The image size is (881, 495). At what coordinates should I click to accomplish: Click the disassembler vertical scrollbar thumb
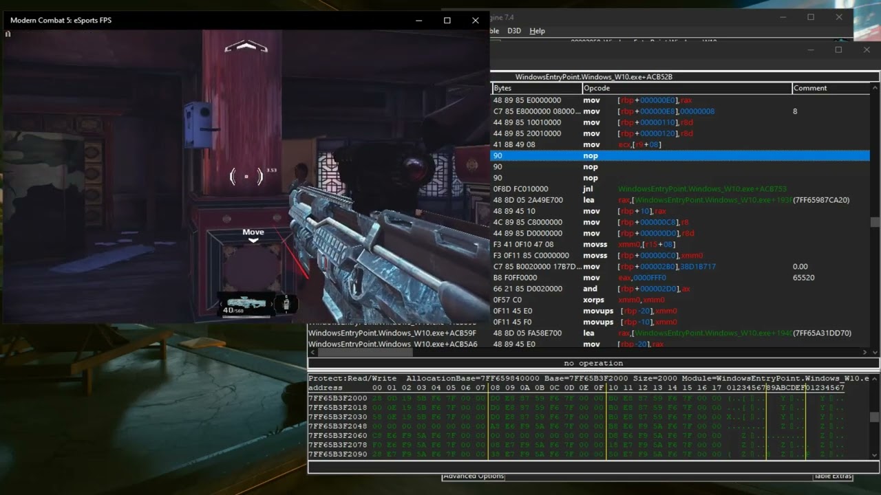[875, 222]
